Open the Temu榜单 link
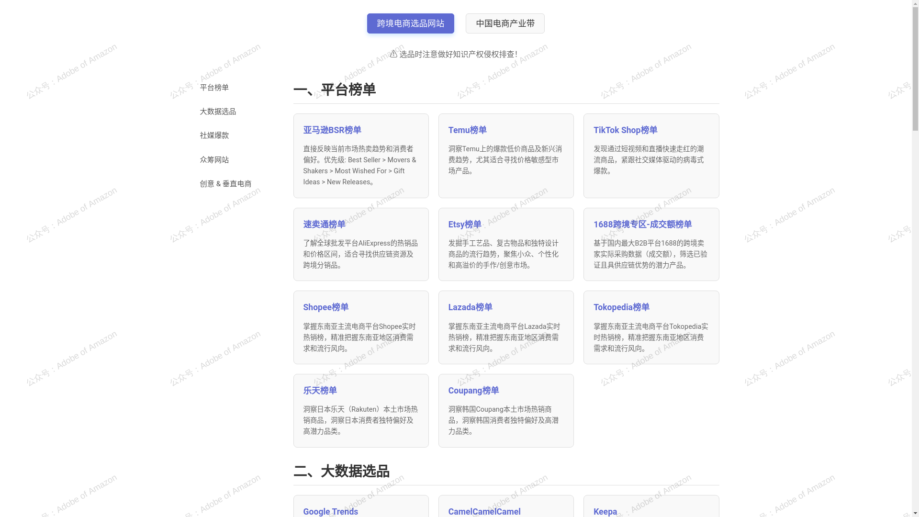The image size is (919, 517). point(467,130)
